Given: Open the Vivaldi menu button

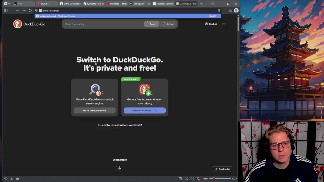Looking at the screenshot, I should (x=6, y=4).
